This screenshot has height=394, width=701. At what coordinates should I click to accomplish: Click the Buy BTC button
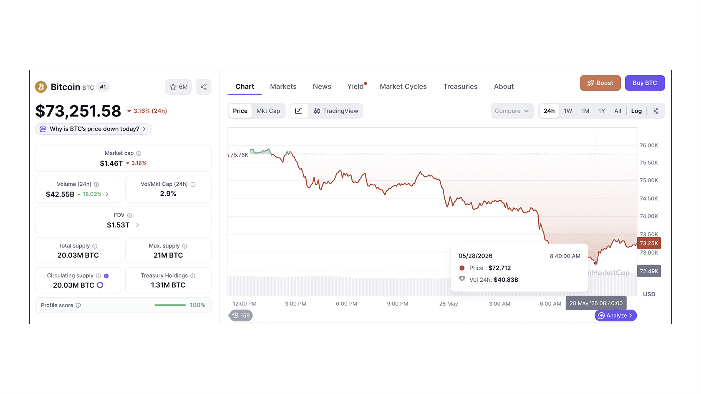645,83
